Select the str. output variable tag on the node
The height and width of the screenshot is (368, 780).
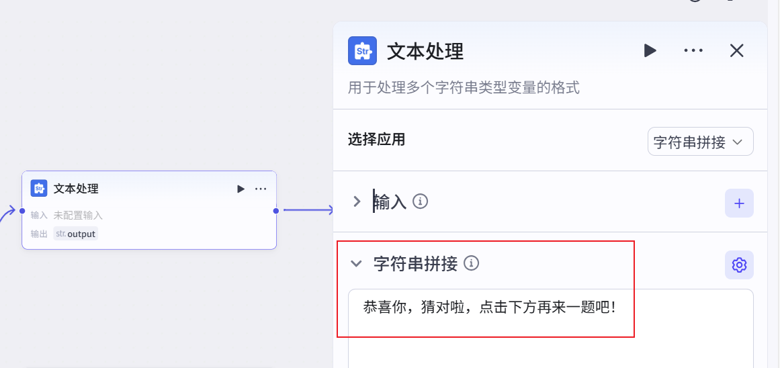coord(76,234)
